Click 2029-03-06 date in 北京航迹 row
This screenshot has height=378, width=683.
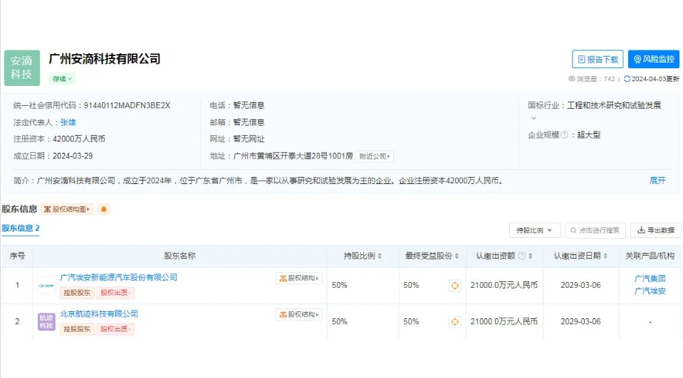click(x=580, y=322)
